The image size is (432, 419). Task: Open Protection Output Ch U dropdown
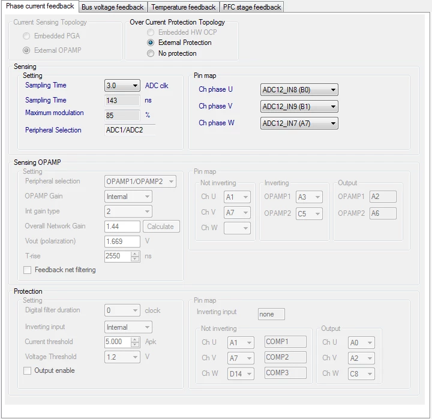[361, 343]
